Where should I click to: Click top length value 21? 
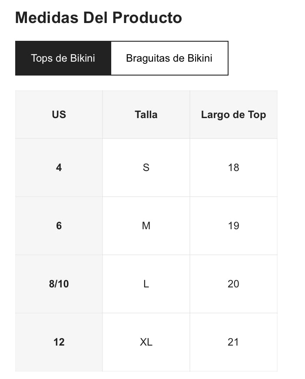(x=233, y=342)
